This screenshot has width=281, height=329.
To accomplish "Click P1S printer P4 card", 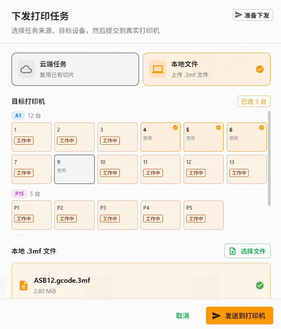I will (x=161, y=215).
